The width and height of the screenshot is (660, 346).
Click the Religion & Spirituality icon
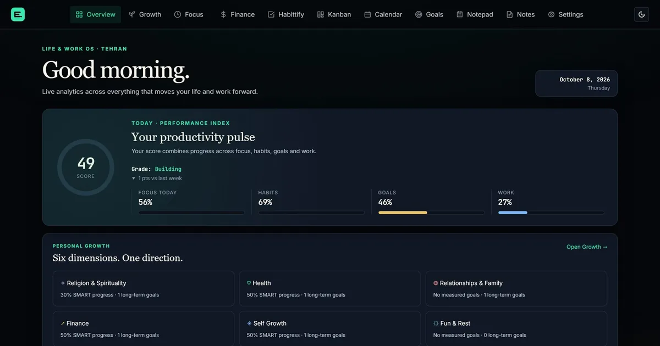pos(63,283)
